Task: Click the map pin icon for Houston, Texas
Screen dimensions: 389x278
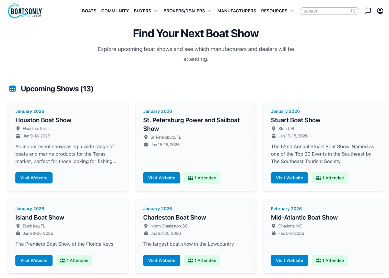Action: (x=18, y=128)
